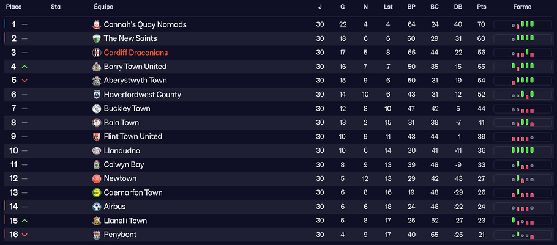Click Connah's Quay Nomads club crest
The image size is (557, 245).
point(97,24)
